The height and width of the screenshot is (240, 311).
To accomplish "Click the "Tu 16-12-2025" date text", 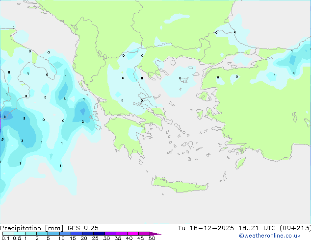I will tap(206, 228).
